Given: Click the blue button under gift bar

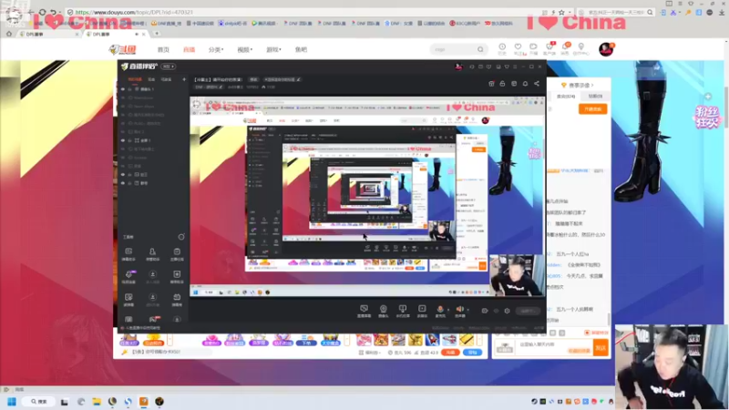Looking at the screenshot, I should pos(472,353).
